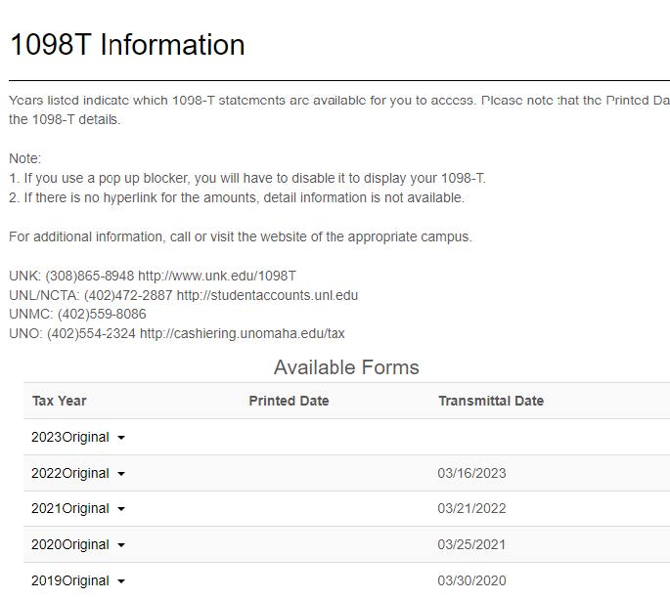Expand the 2023Original tax year dropdown

pos(78,437)
